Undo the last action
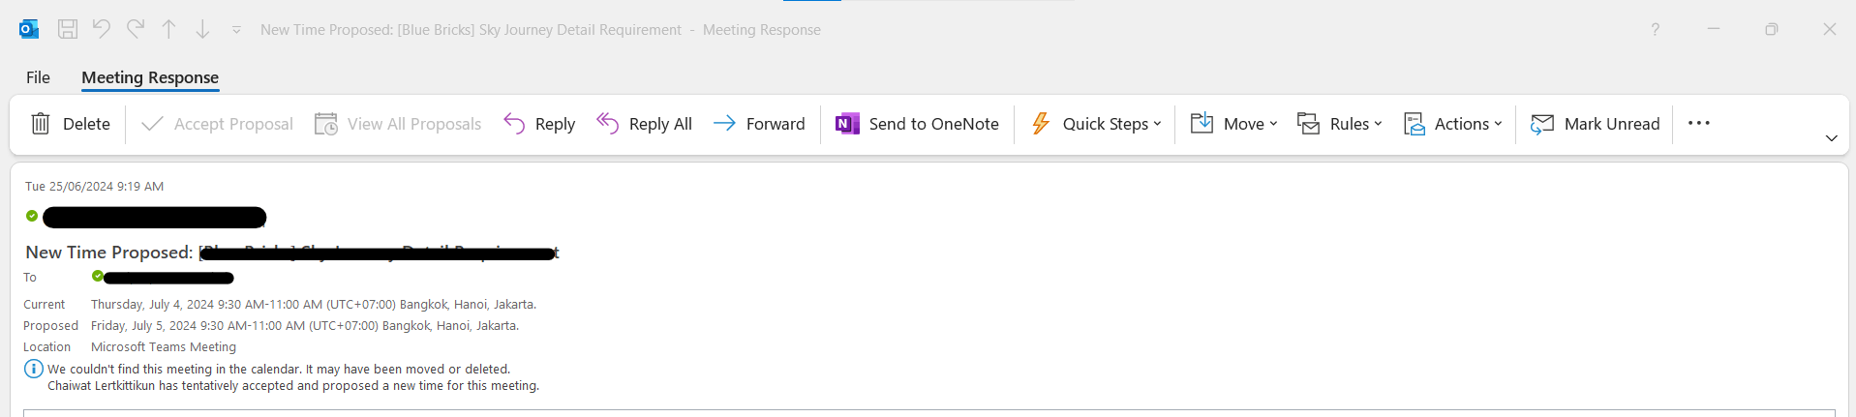The width and height of the screenshot is (1856, 417). pyautogui.click(x=102, y=29)
